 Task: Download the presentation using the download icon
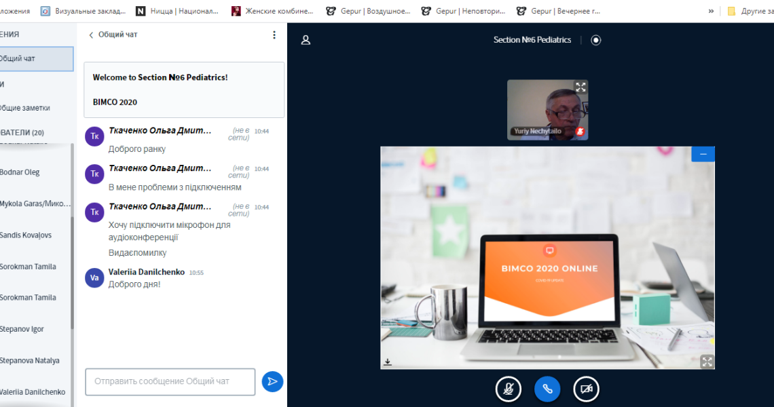coord(388,362)
